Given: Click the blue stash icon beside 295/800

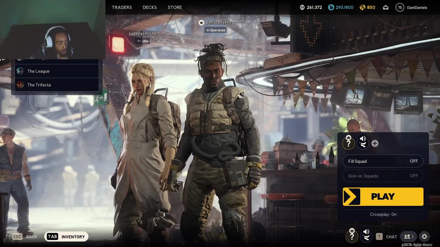Looking at the screenshot, I should [x=331, y=7].
